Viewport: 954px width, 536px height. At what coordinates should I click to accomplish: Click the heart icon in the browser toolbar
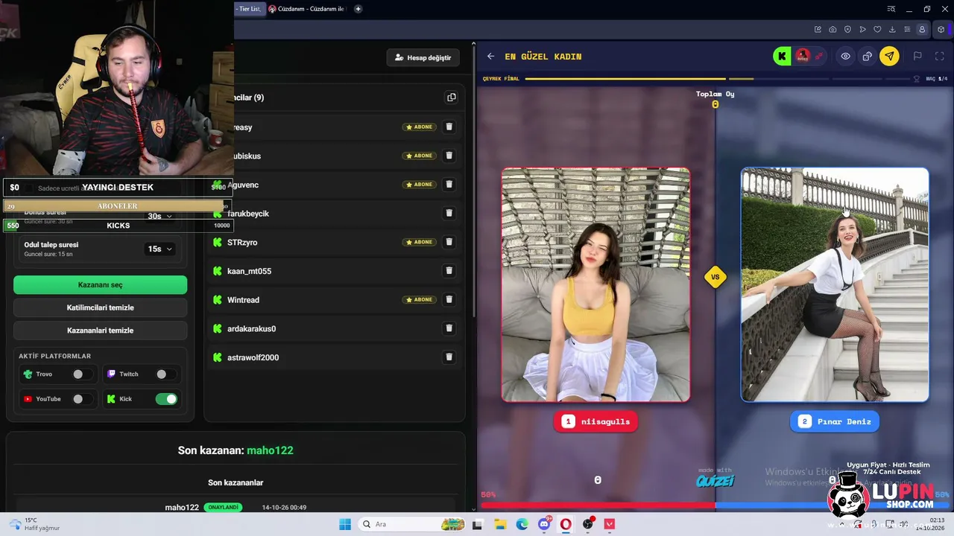[x=877, y=30]
